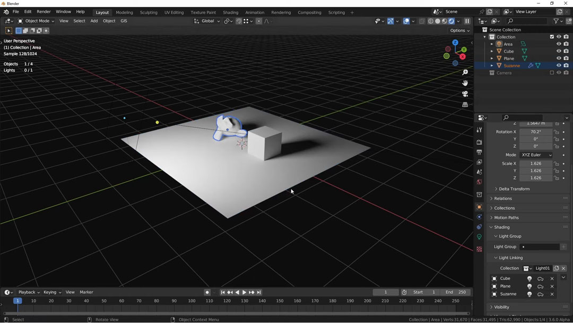The image size is (573, 323).
Task: Switch to the Sculpting workspace tab
Action: click(148, 12)
